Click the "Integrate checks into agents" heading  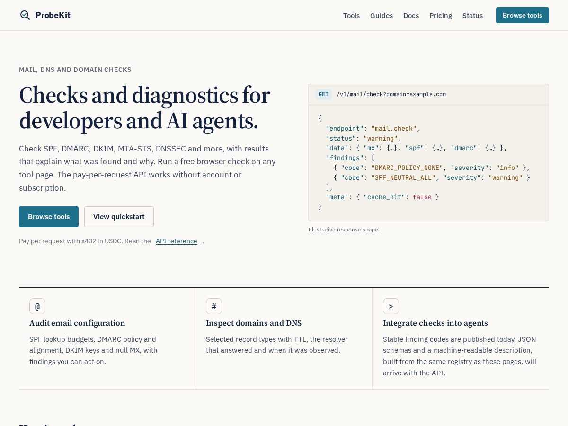435,323
